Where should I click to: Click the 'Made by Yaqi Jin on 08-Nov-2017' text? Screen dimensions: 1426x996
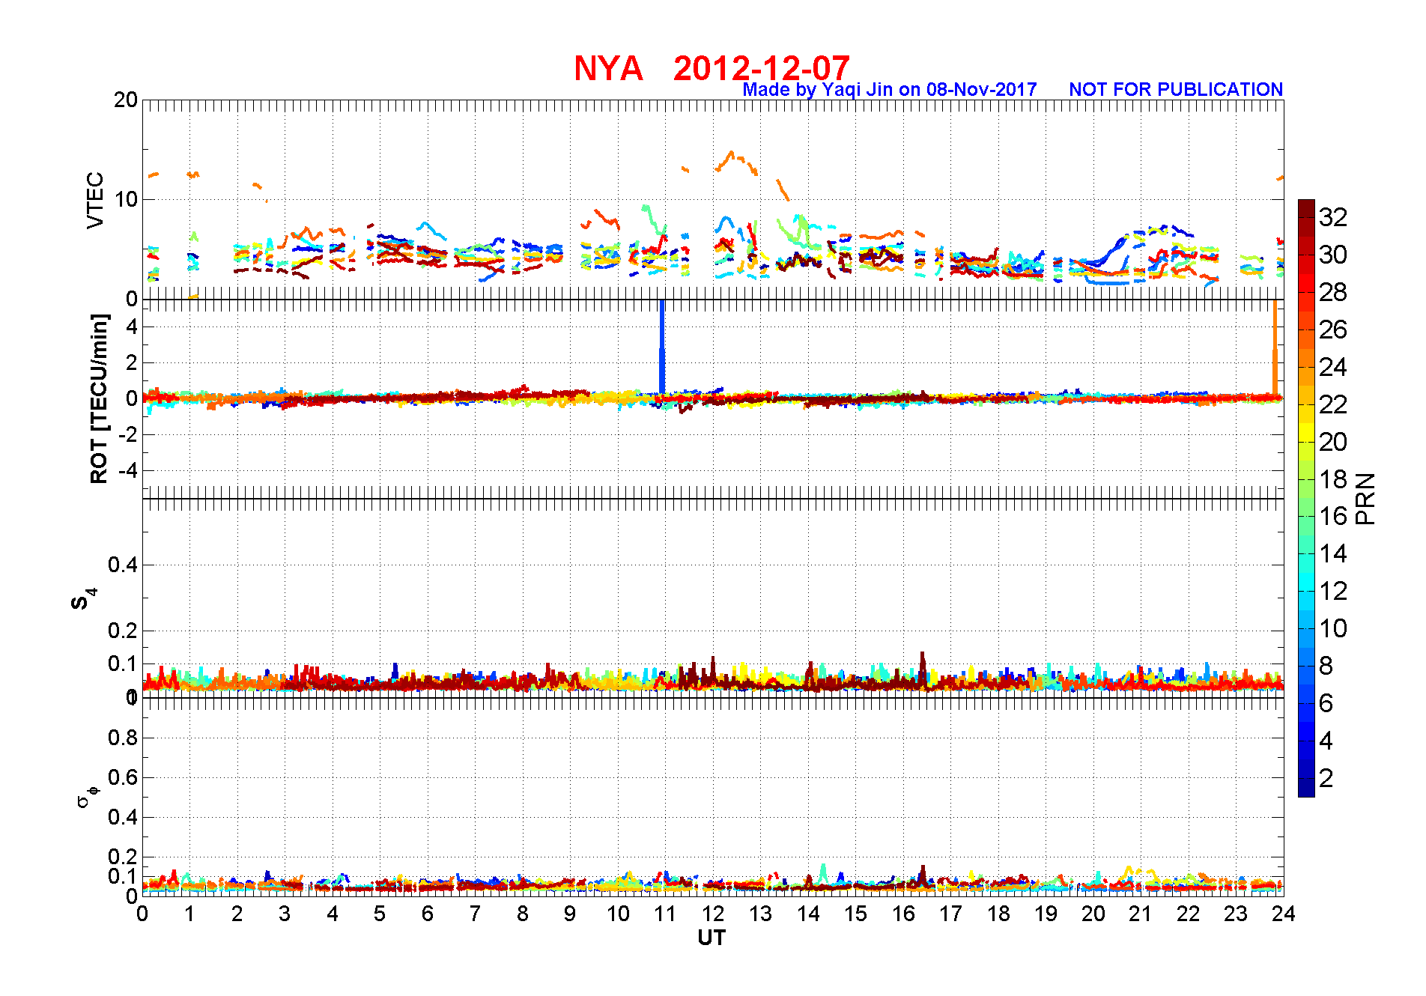click(889, 90)
